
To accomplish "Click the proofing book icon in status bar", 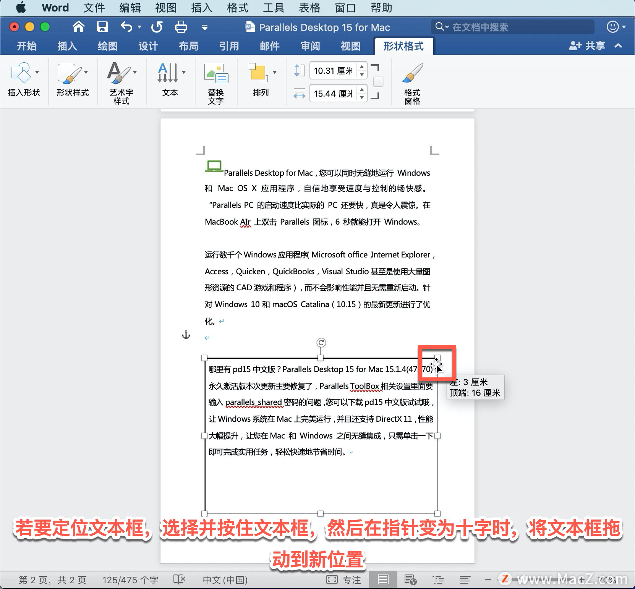I will pos(180,579).
